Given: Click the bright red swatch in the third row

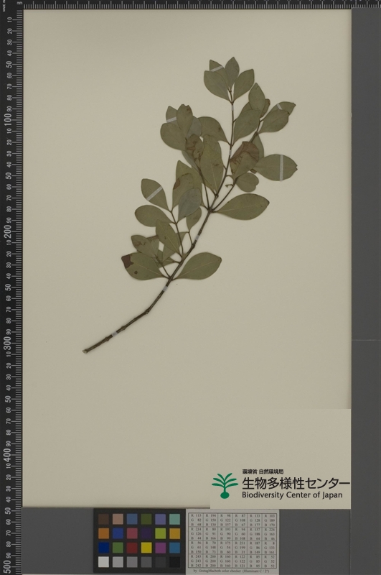Looking at the screenshot, I should (x=132, y=548).
